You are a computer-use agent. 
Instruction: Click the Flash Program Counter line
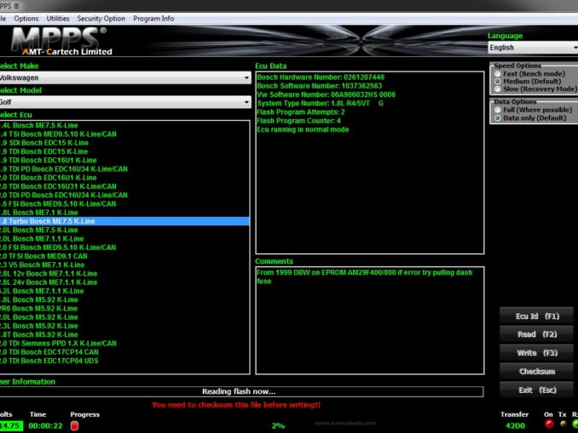click(x=299, y=121)
